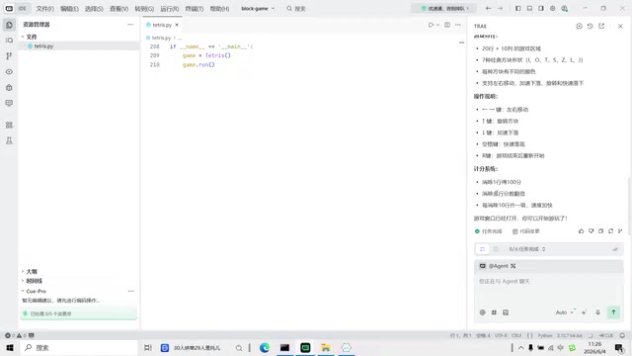Screen dimensions: 632x356
Task: Open the Auto model dropdown
Action: click(564, 312)
